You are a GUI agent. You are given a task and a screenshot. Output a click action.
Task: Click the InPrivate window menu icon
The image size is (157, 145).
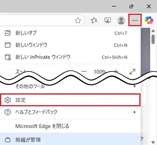click(8, 57)
